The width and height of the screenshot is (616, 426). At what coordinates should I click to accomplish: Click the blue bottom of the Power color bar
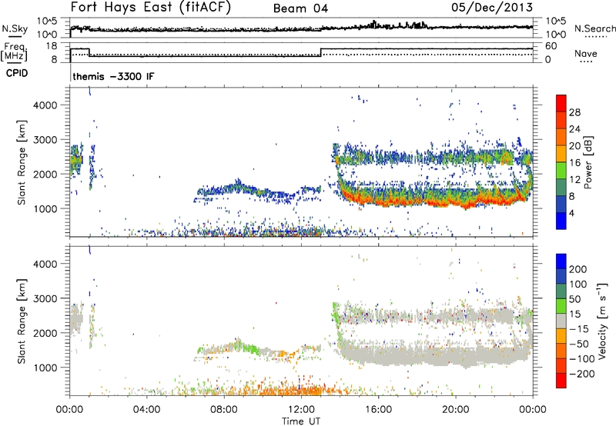pyautogui.click(x=561, y=221)
